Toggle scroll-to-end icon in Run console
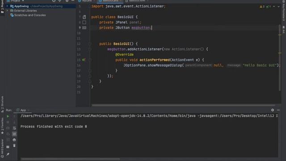This screenshot has width=286, height=161. tap(14, 134)
